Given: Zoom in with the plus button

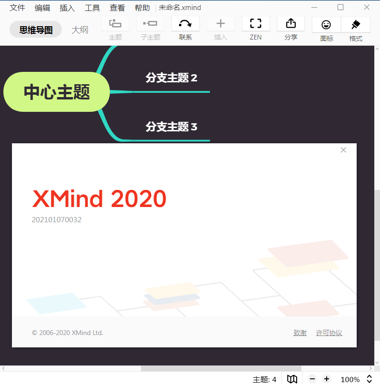Looking at the screenshot, I should click(327, 379).
